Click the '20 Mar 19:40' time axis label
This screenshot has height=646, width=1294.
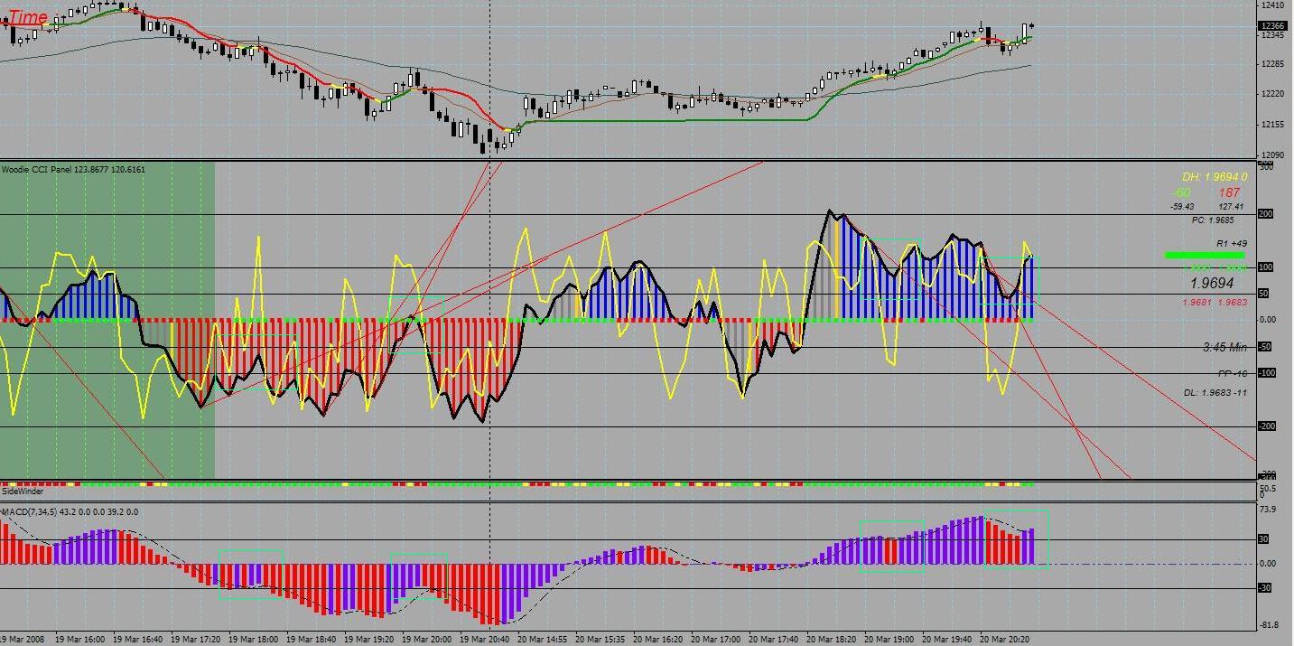tap(946, 639)
